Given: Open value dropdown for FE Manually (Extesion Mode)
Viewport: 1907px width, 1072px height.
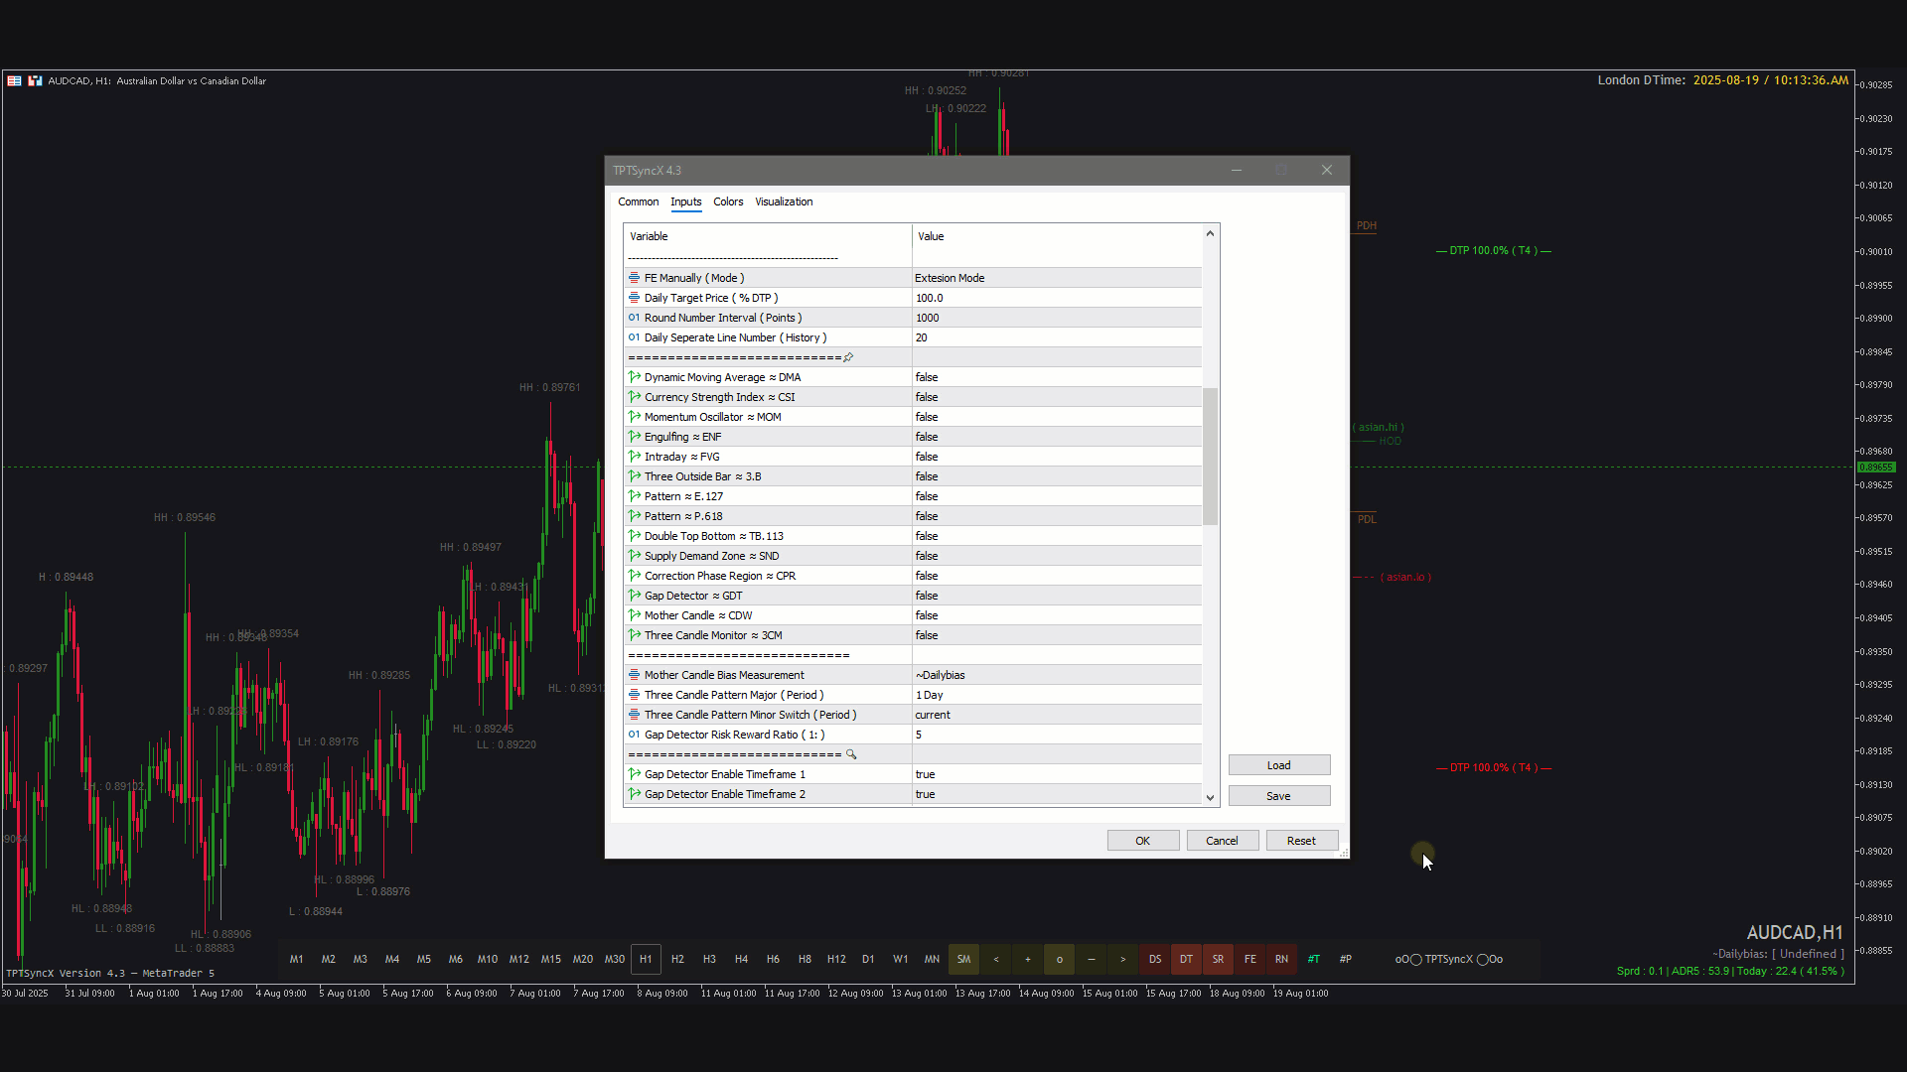Looking at the screenshot, I should (x=1057, y=278).
